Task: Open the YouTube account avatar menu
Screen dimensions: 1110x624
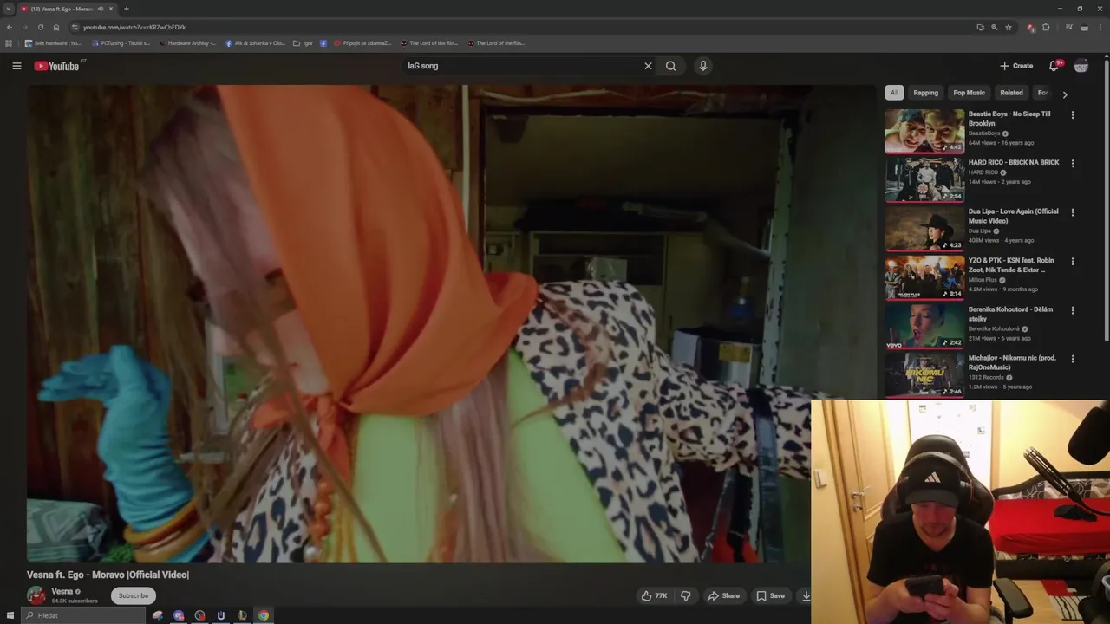Action: point(1081,66)
